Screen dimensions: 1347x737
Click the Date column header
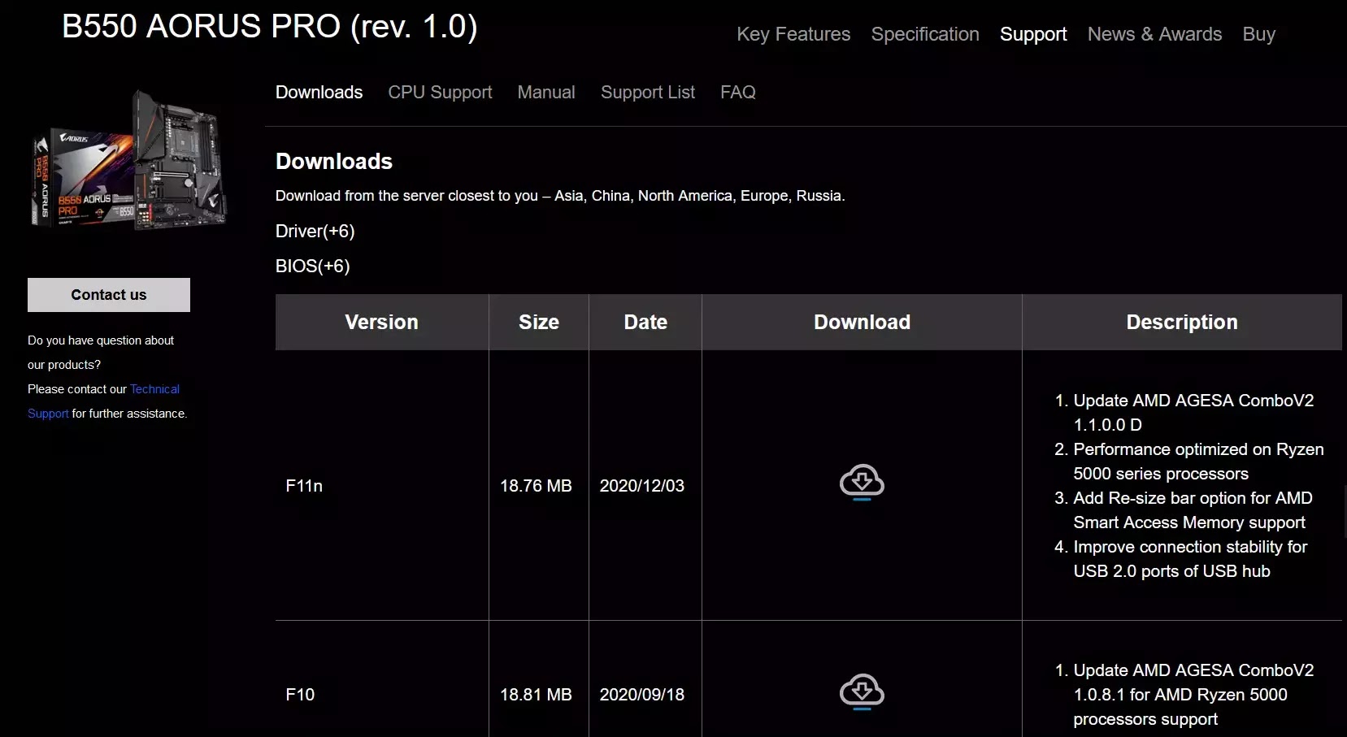tap(645, 323)
